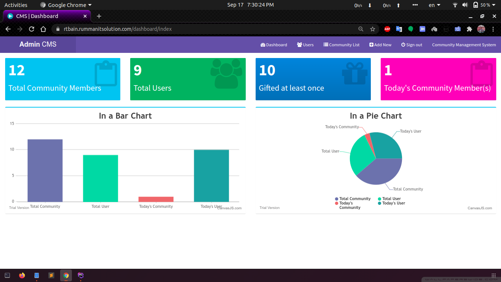Click the blue camera screenshot extension
Image resolution: width=501 pixels, height=282 pixels.
pos(457,29)
